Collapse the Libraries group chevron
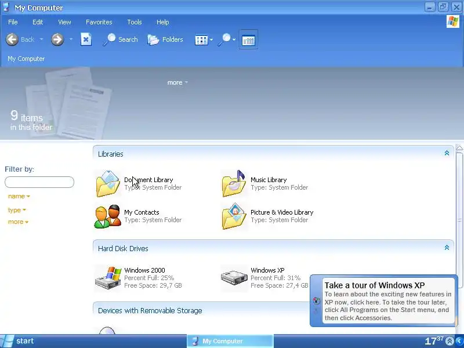This screenshot has width=464, height=348. tap(447, 153)
